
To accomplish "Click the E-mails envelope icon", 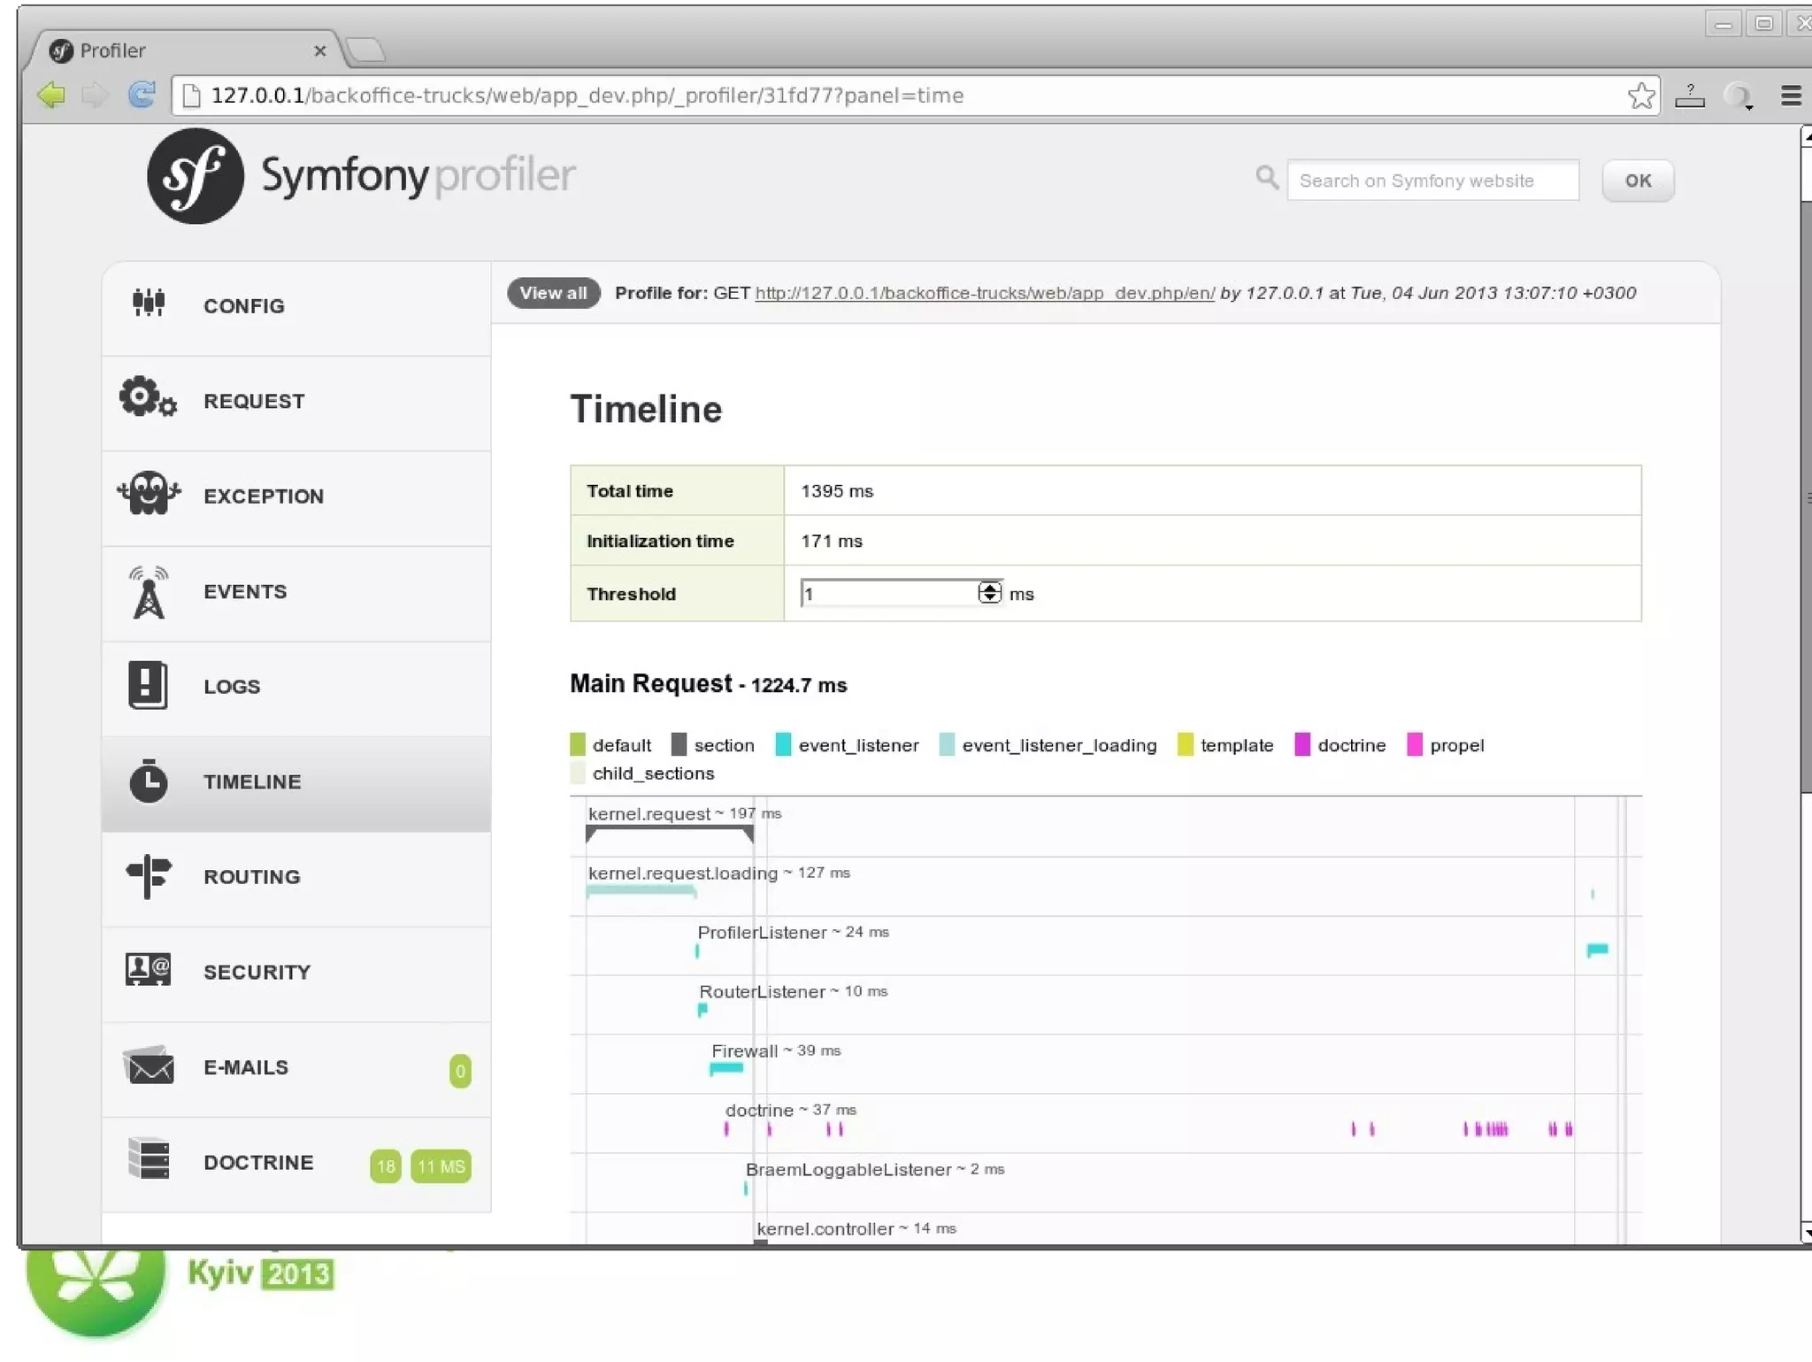I will point(149,1066).
